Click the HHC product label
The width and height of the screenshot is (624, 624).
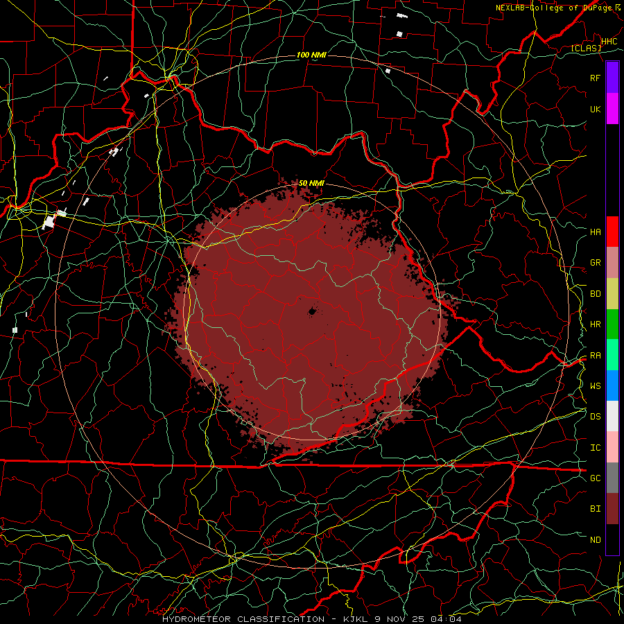tap(609, 42)
